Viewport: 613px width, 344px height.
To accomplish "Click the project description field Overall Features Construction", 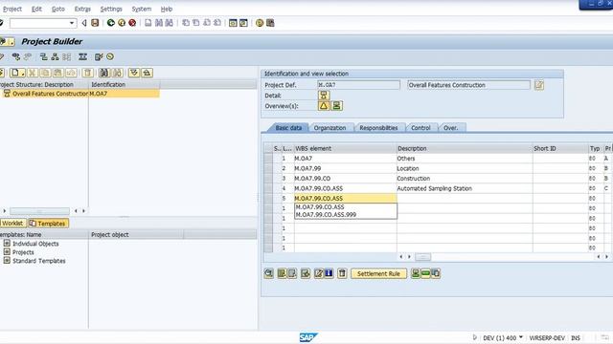I will [x=468, y=85].
